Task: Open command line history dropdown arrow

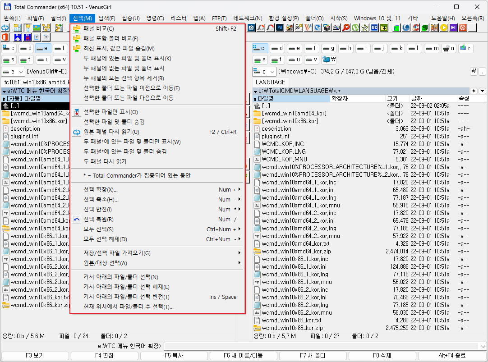Action: click(x=483, y=346)
